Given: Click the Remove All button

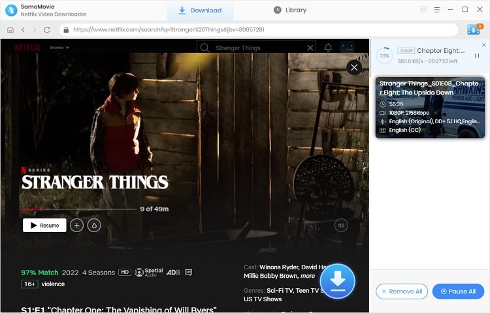Looking at the screenshot, I should point(402,291).
